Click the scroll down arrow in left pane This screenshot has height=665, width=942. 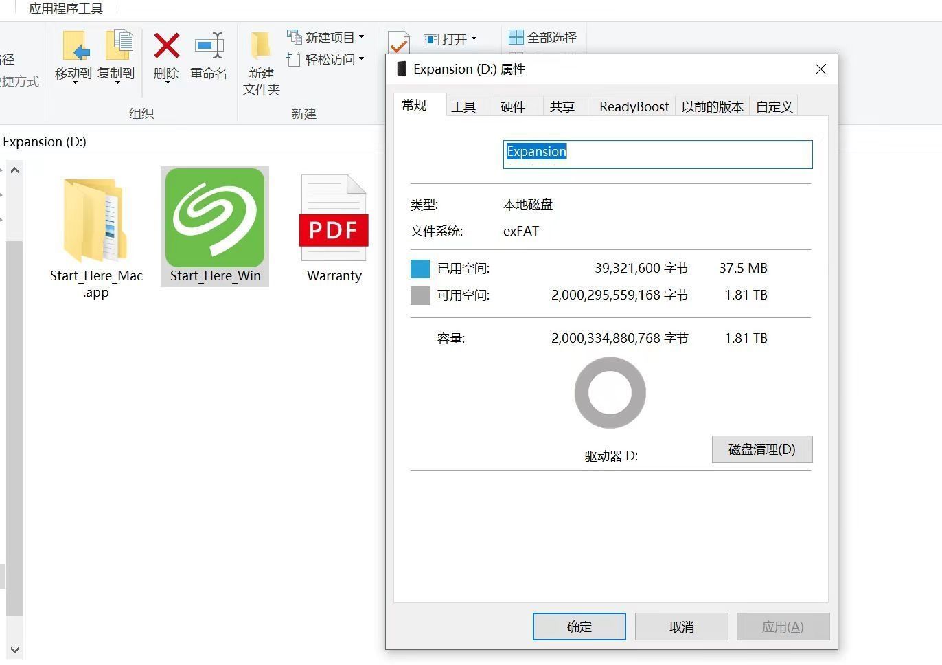(x=14, y=649)
